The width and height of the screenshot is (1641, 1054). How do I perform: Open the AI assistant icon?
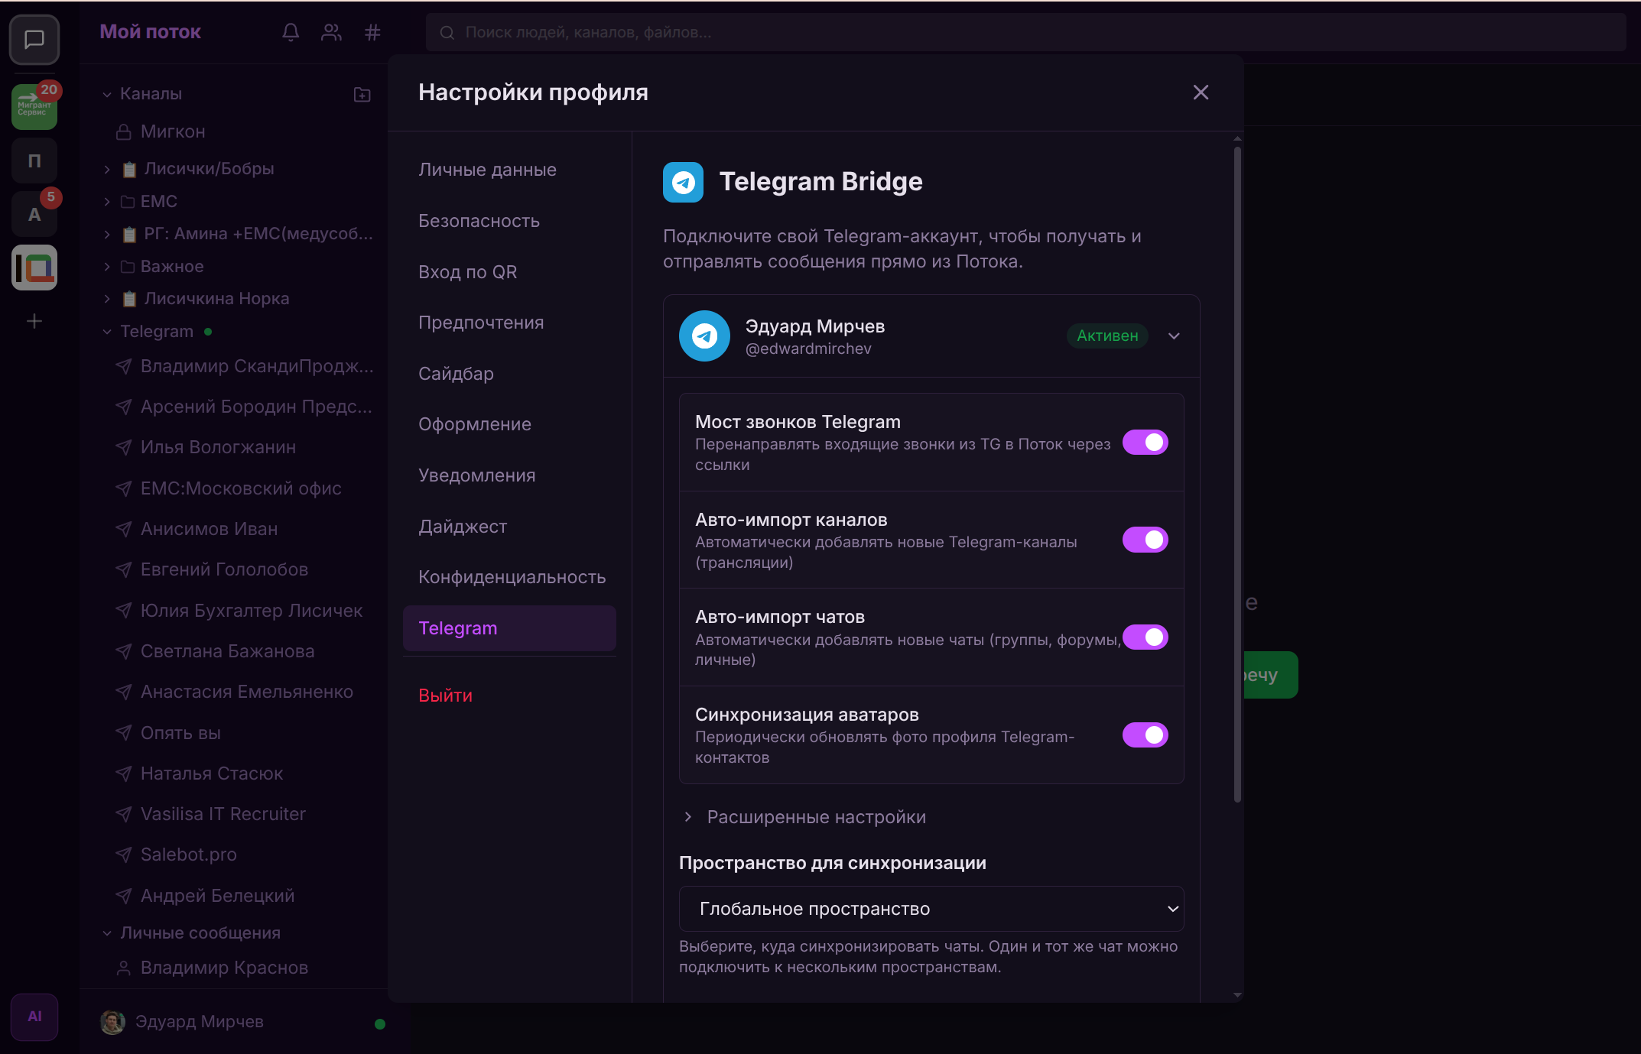click(34, 1017)
